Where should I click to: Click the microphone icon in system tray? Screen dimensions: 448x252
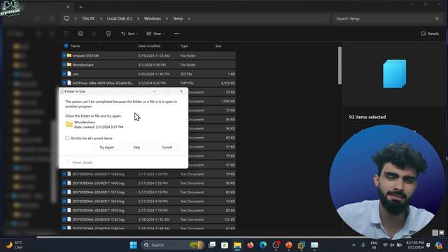(363, 245)
